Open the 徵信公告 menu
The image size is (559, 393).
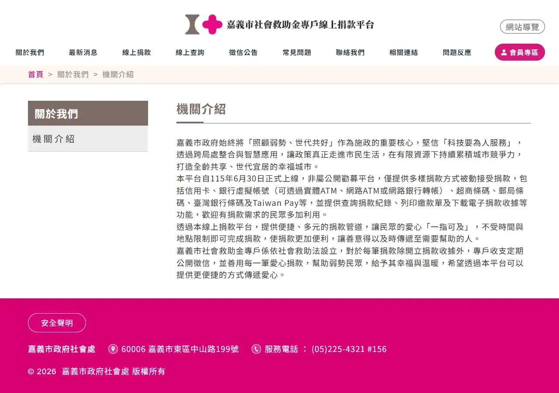(244, 52)
